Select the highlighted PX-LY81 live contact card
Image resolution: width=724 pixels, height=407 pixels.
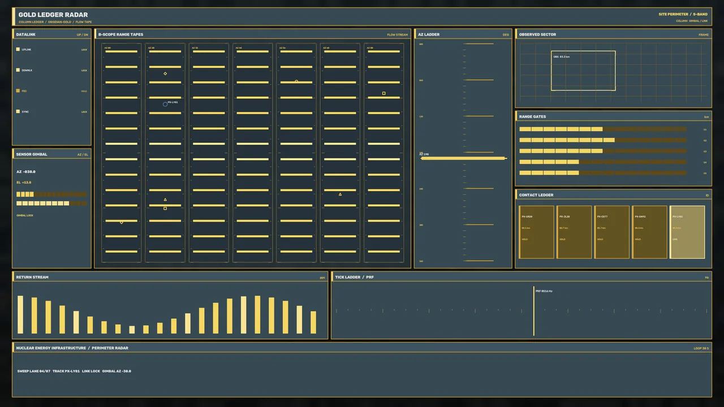click(687, 232)
